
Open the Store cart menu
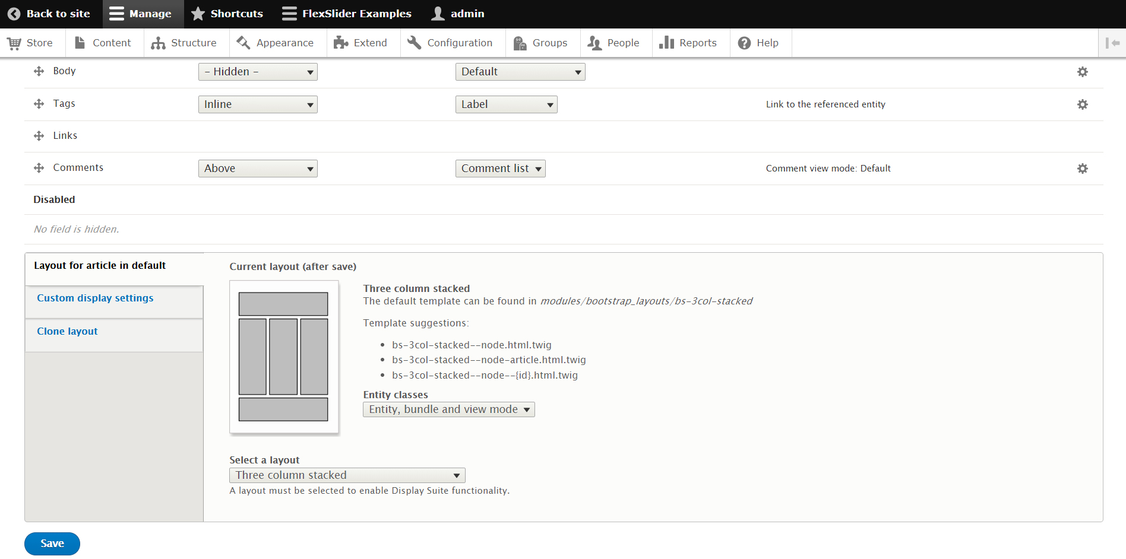[30, 43]
